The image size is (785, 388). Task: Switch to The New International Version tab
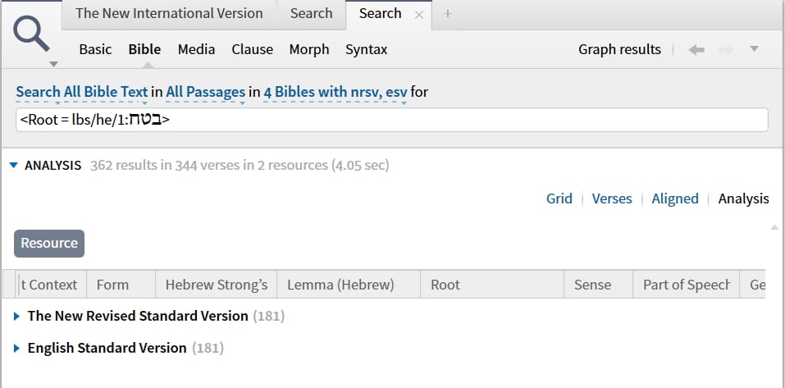(169, 13)
